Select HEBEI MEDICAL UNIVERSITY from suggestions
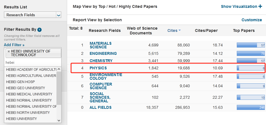 pos(29,94)
